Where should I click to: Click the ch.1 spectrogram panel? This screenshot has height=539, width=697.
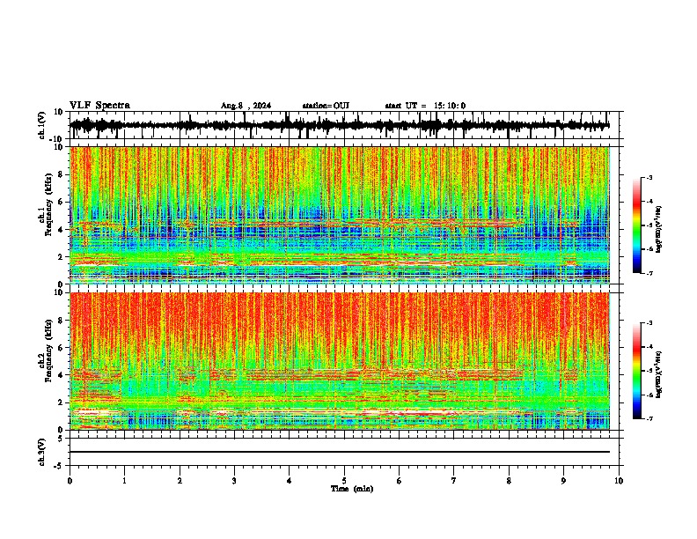tap(340, 215)
